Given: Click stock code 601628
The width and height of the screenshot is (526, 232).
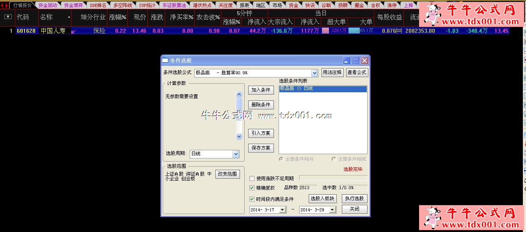Looking at the screenshot, I should (x=26, y=31).
